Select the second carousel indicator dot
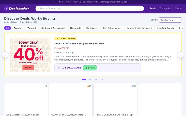This screenshot has width=186, height=116. pos(90,79)
